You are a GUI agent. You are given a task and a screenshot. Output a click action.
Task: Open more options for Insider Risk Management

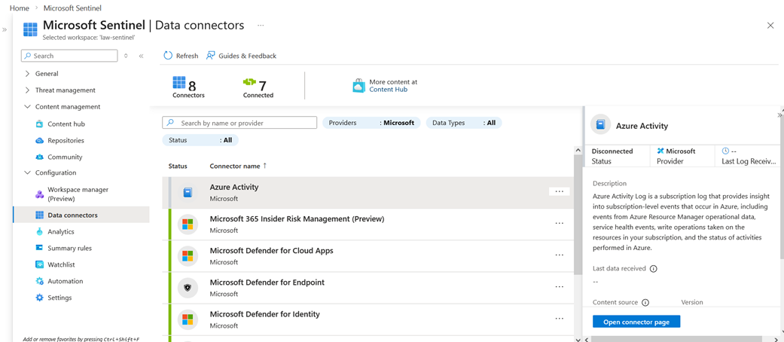pos(559,224)
